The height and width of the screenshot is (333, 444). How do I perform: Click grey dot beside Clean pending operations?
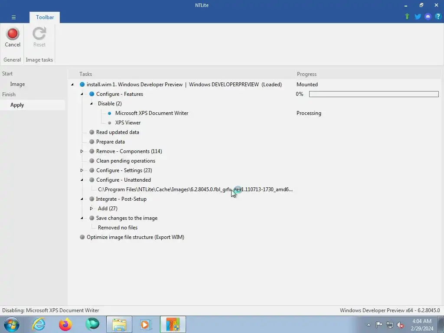[92, 161]
